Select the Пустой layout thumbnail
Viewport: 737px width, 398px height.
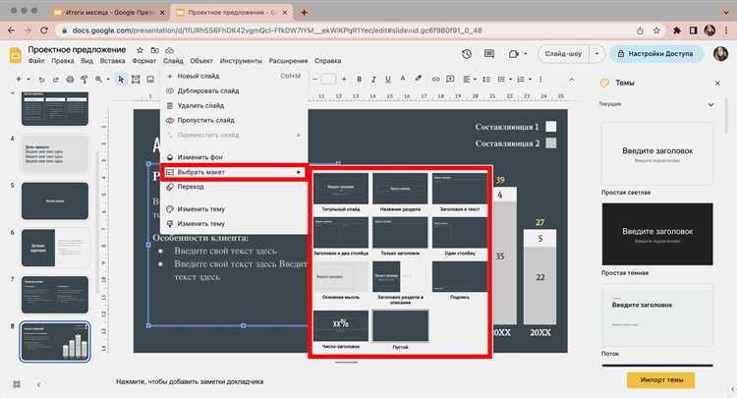point(401,325)
